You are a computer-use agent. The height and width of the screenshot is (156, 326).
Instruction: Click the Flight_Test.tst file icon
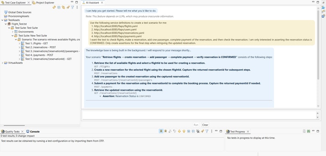[9, 24]
